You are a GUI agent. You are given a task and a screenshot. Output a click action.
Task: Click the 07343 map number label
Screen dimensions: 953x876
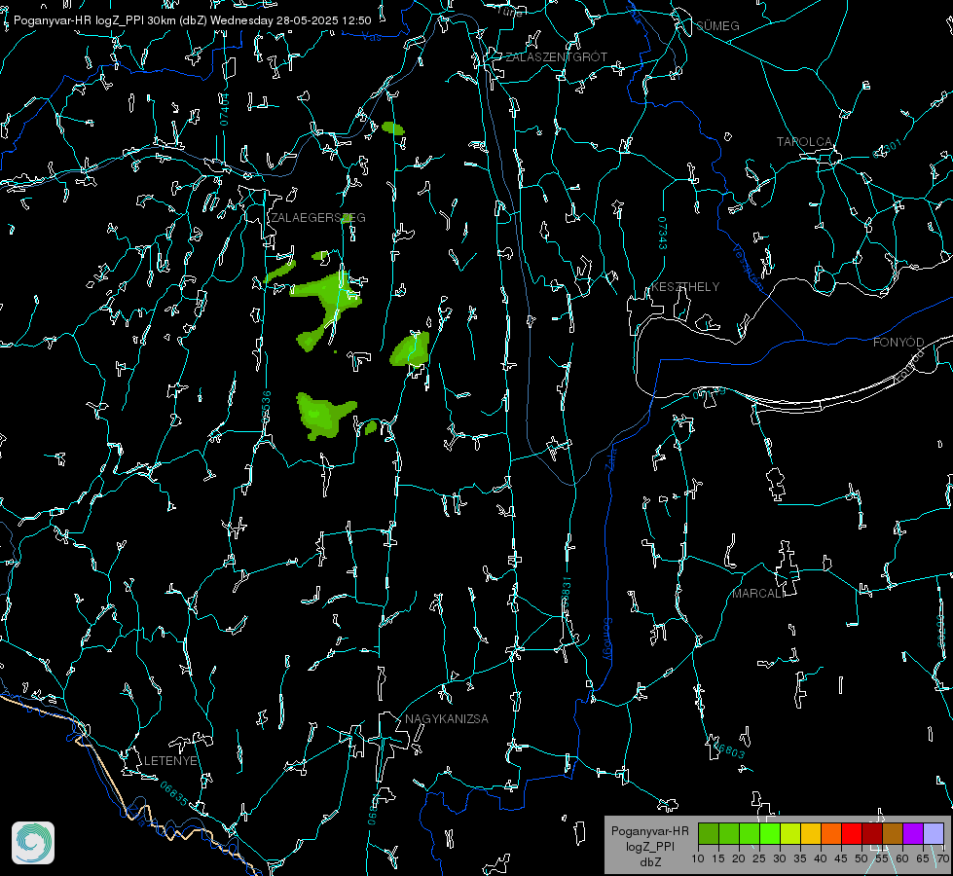[663, 233]
